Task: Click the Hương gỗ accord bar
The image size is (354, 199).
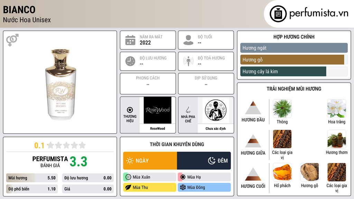Action: coord(294,59)
